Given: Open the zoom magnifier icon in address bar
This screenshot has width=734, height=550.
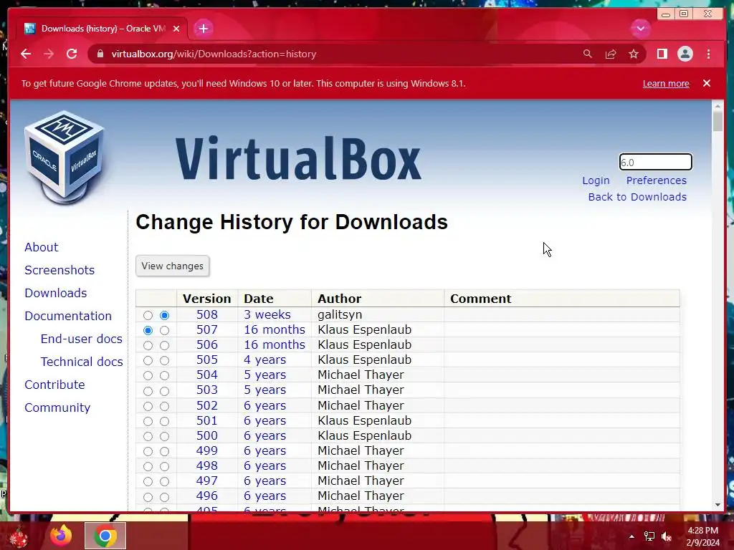Looking at the screenshot, I should [588, 54].
